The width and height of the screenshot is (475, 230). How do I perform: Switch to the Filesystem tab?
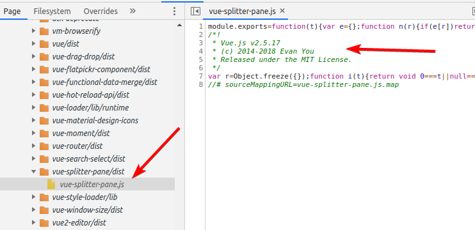coord(52,11)
